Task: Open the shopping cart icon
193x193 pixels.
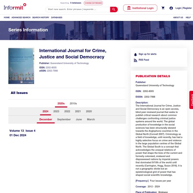Action: pyautogui.click(x=163, y=8)
